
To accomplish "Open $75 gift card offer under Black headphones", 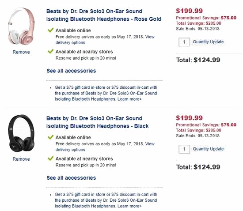I will coord(106,200).
